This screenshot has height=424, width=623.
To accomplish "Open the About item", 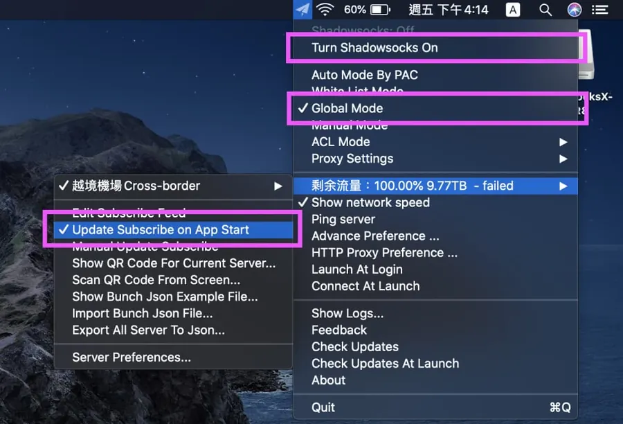I will tap(435, 380).
